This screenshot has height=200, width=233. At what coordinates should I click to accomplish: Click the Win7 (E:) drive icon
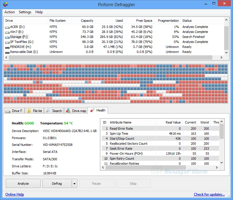click(x=7, y=32)
